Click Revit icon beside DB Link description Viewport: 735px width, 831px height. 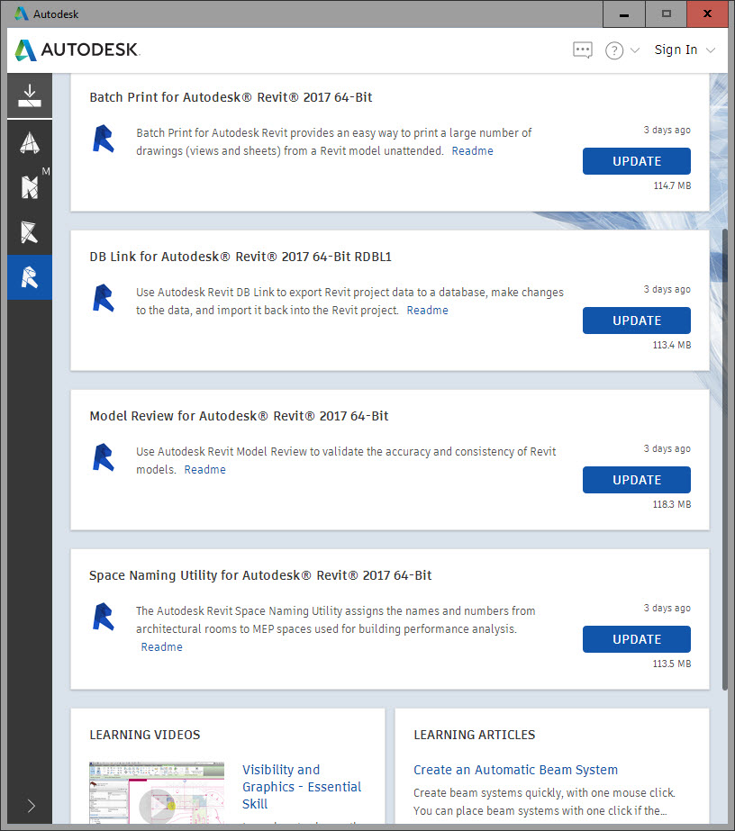click(104, 298)
